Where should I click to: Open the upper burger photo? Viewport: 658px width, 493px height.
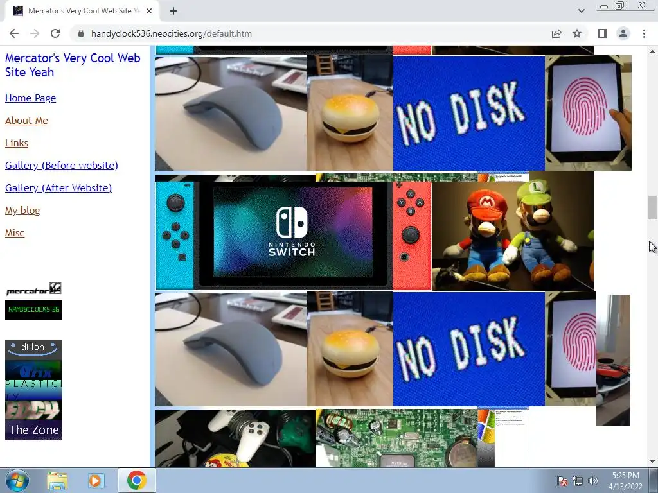[350, 113]
